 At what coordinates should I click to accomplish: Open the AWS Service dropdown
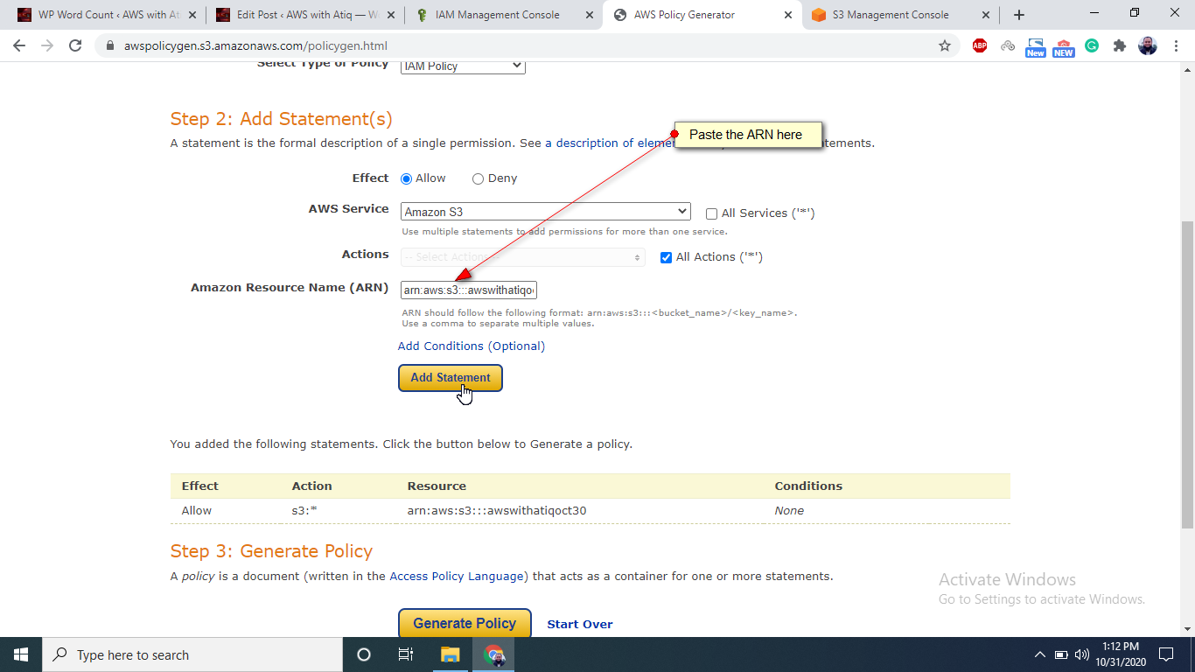pos(544,211)
